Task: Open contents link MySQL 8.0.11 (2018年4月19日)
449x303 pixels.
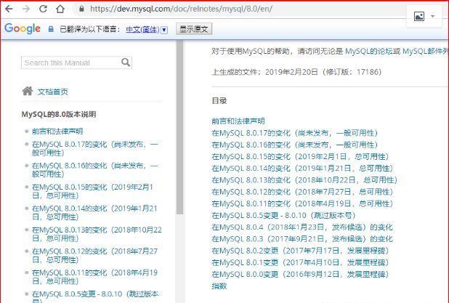Action: tap(302, 203)
